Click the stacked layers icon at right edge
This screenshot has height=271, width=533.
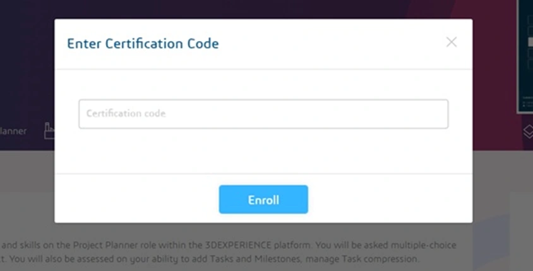pyautogui.click(x=527, y=131)
